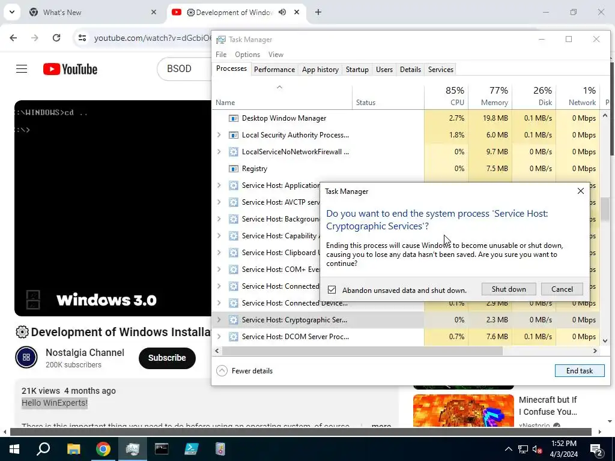Sort processes by Network column
615x461 pixels.
pos(578,96)
